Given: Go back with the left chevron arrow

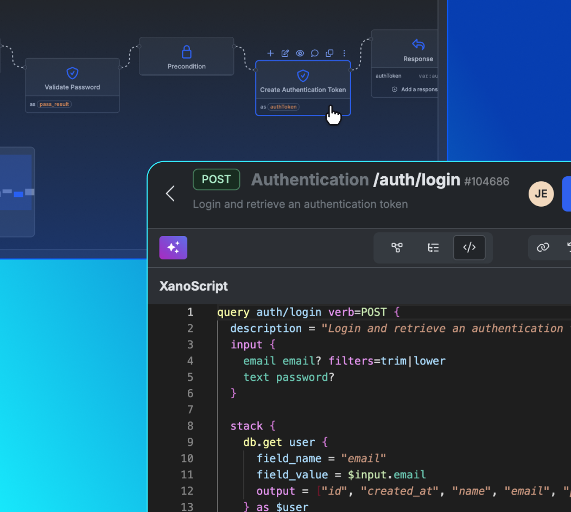Looking at the screenshot, I should (x=170, y=194).
